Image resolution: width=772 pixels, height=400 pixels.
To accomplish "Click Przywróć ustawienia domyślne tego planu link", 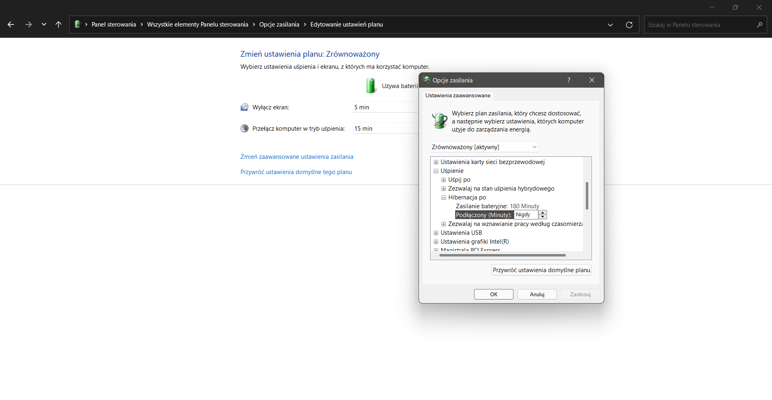I will pos(296,172).
